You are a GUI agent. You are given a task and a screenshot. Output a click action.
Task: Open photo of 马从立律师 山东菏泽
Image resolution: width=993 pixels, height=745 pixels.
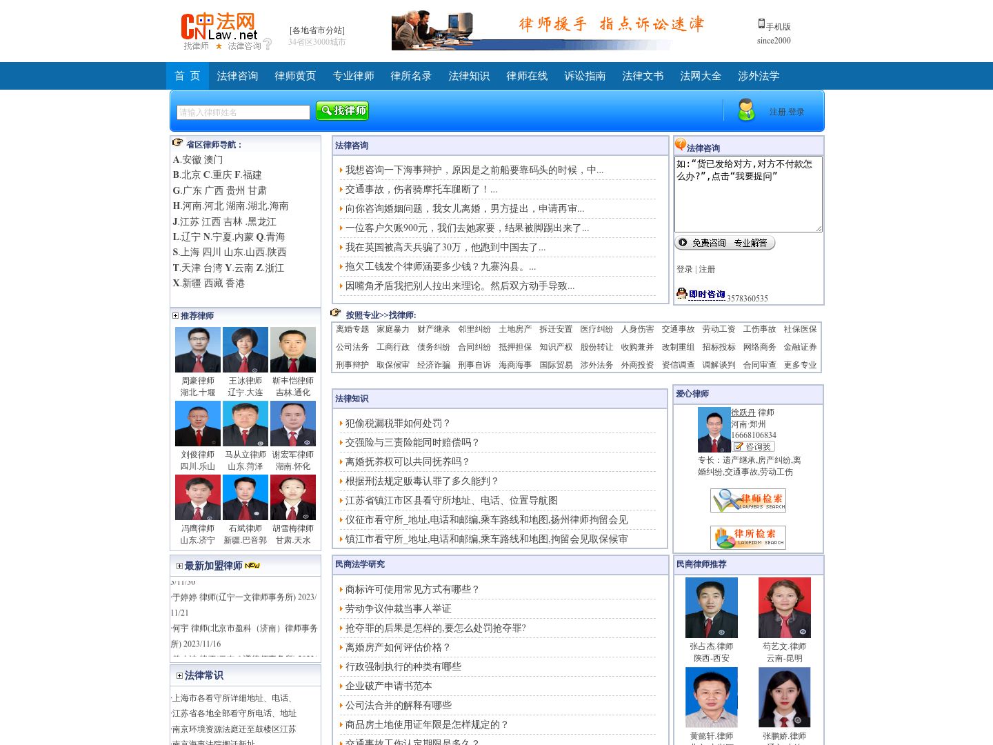pyautogui.click(x=245, y=424)
